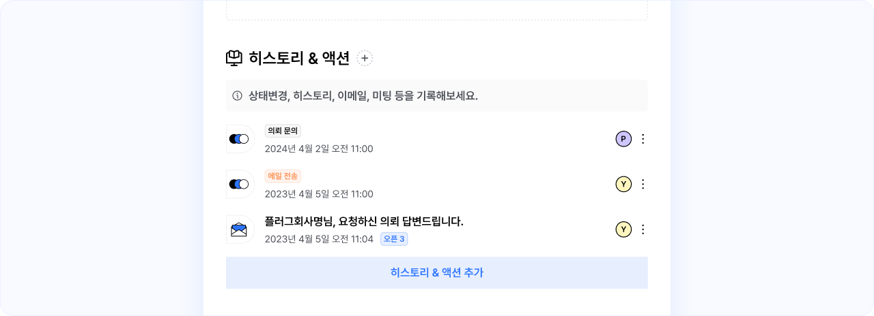Click the status icon on the 메일 전송 row
This screenshot has height=316, width=874.
(239, 184)
